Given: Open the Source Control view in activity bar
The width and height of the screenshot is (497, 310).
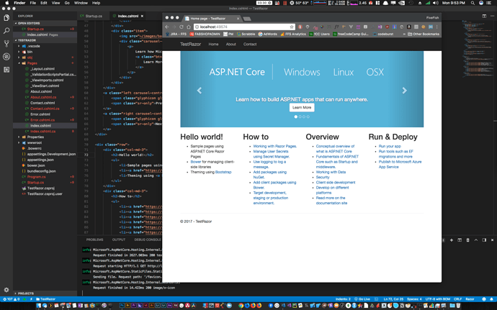Looking at the screenshot, I should pos(6,44).
